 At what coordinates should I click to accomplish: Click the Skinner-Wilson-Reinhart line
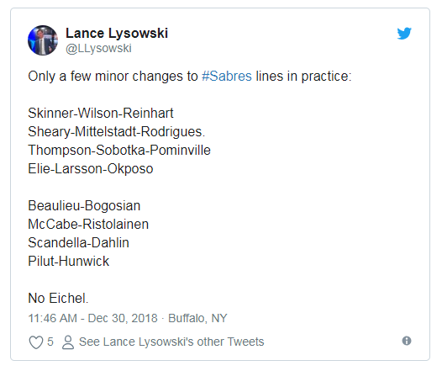101,113
